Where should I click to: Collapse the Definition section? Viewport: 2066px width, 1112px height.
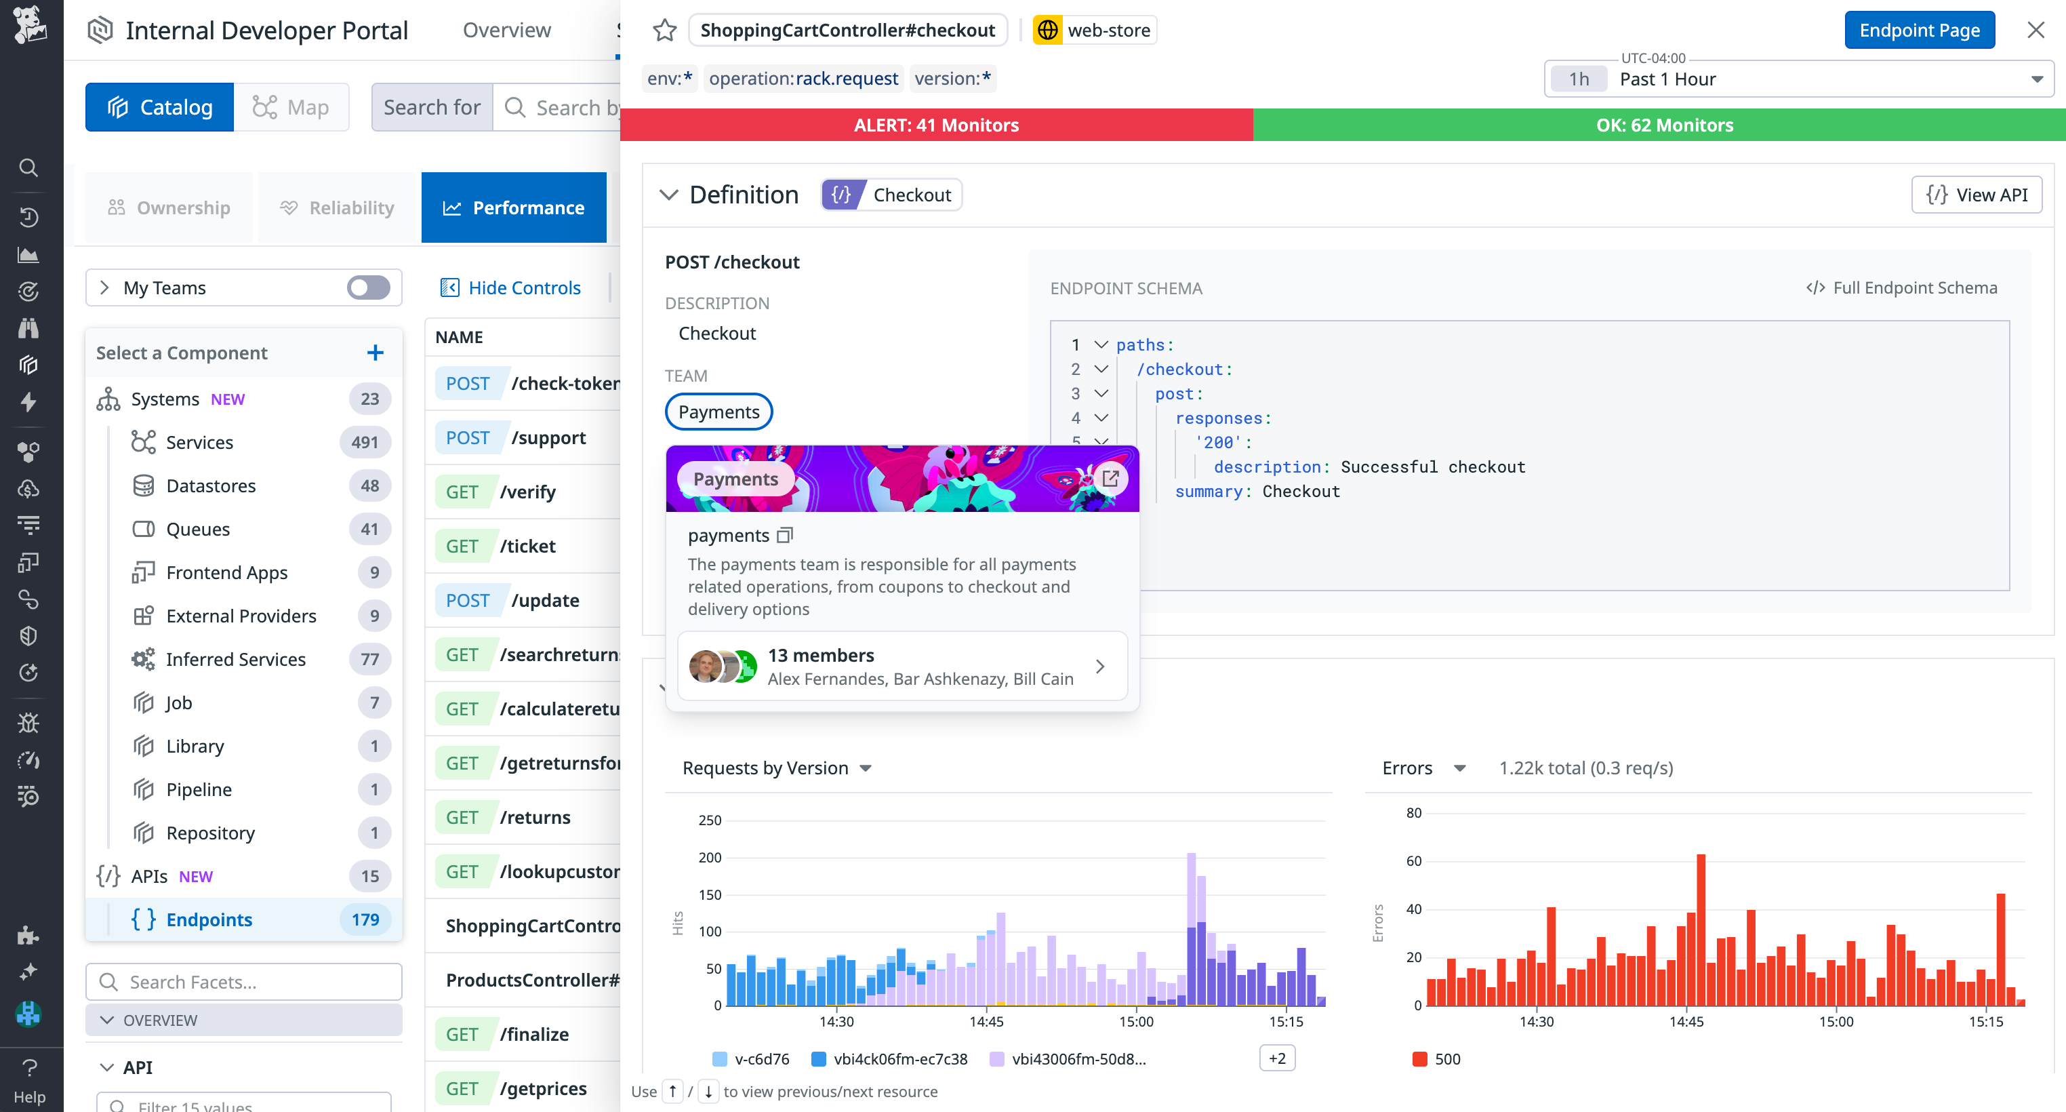pyautogui.click(x=670, y=194)
